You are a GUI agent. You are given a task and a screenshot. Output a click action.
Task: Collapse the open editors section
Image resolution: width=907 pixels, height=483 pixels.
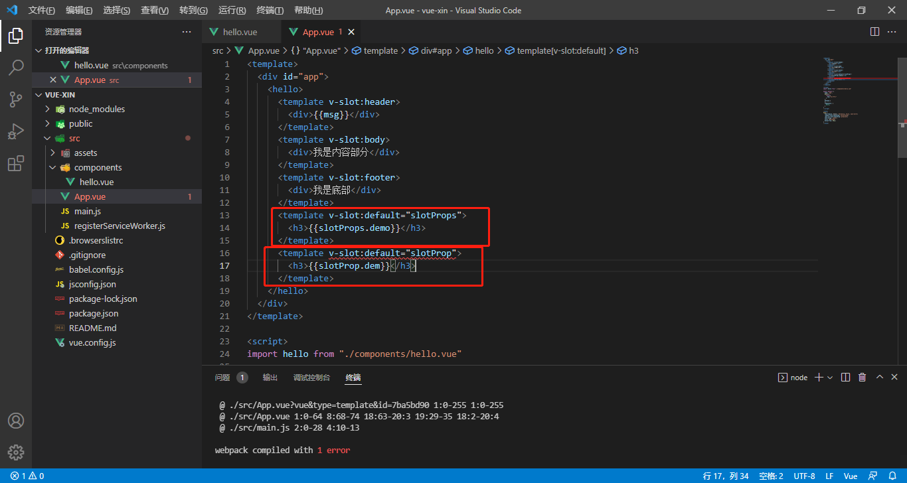(x=117, y=50)
